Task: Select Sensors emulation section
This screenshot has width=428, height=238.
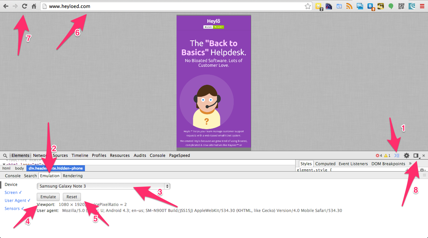Action: pos(14,209)
